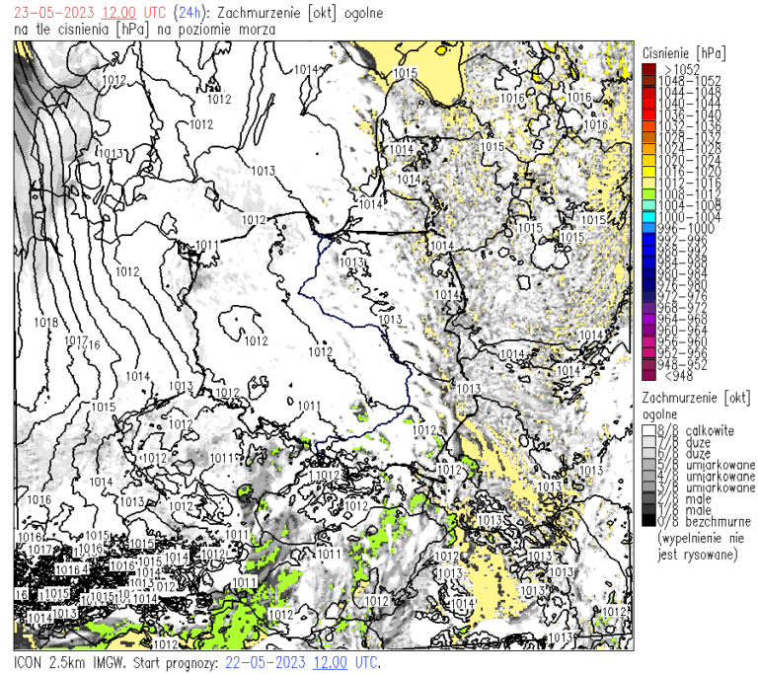Pick the 992-996 pressure swatch
The image size is (758, 674).
(648, 240)
